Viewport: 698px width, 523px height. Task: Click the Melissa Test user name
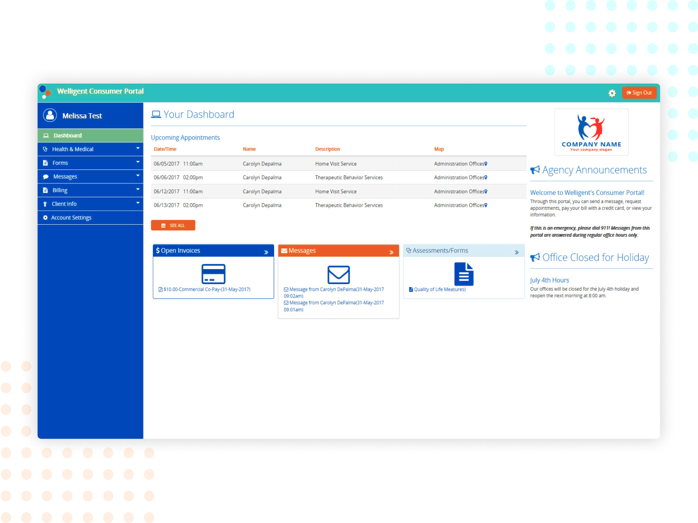(82, 116)
